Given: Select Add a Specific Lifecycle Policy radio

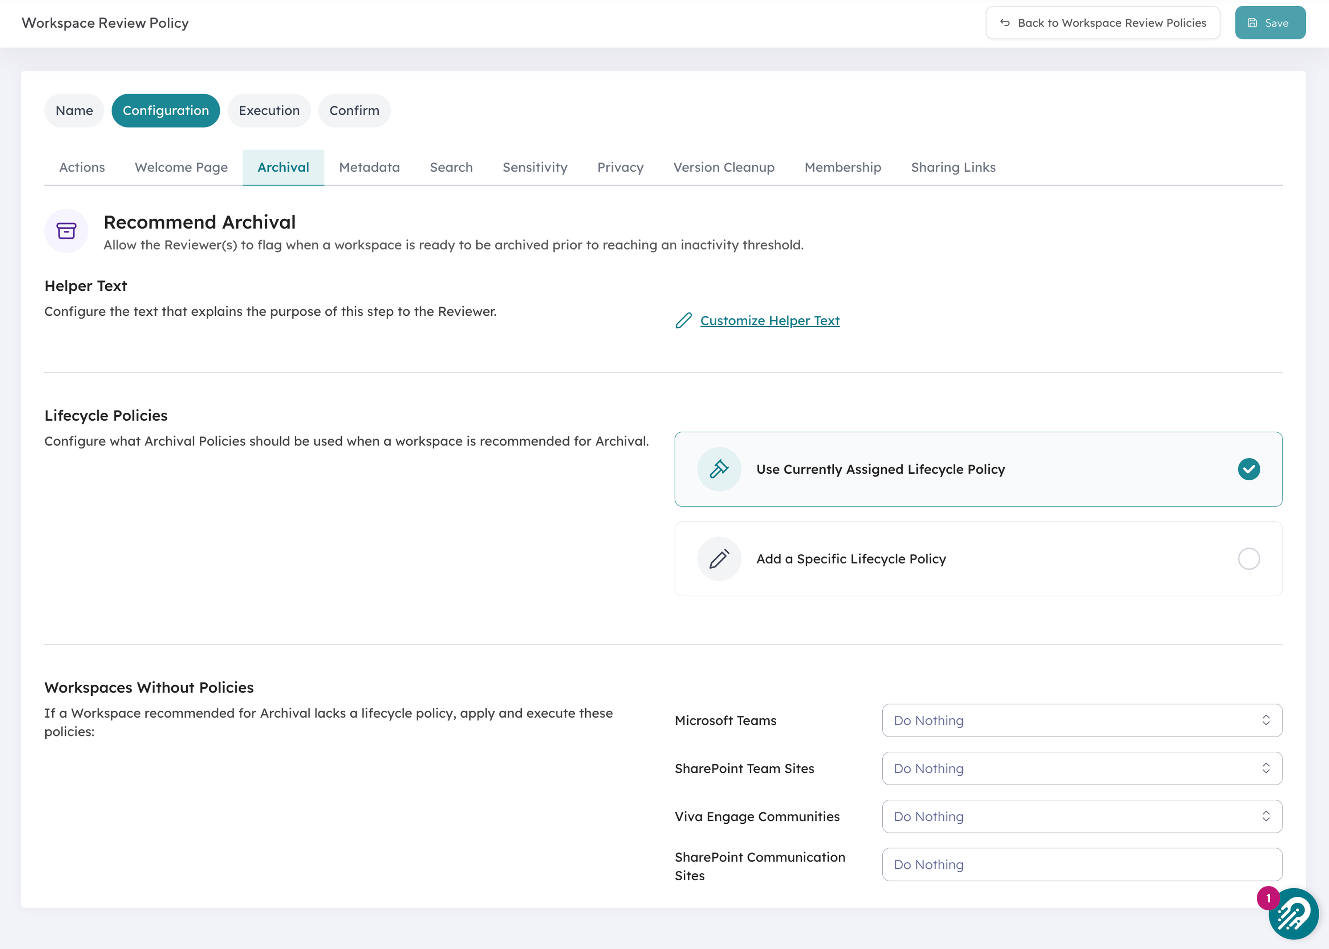Looking at the screenshot, I should click(x=1248, y=559).
